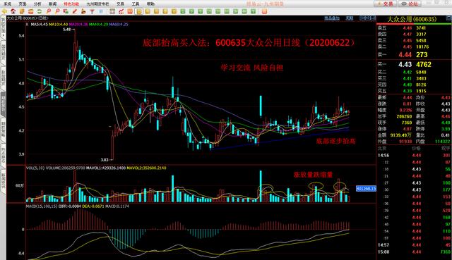Click the blue 401268.13 volume axis marker
452x260 pixels.
coord(366,189)
